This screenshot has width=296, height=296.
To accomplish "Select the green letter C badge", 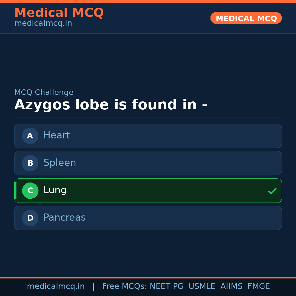I will pos(30,190).
